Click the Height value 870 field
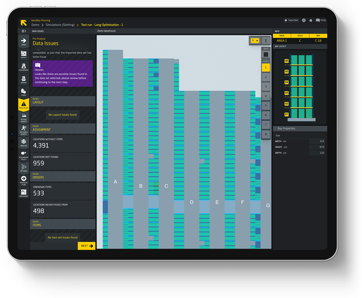The height and width of the screenshot is (298, 362). pos(317,147)
